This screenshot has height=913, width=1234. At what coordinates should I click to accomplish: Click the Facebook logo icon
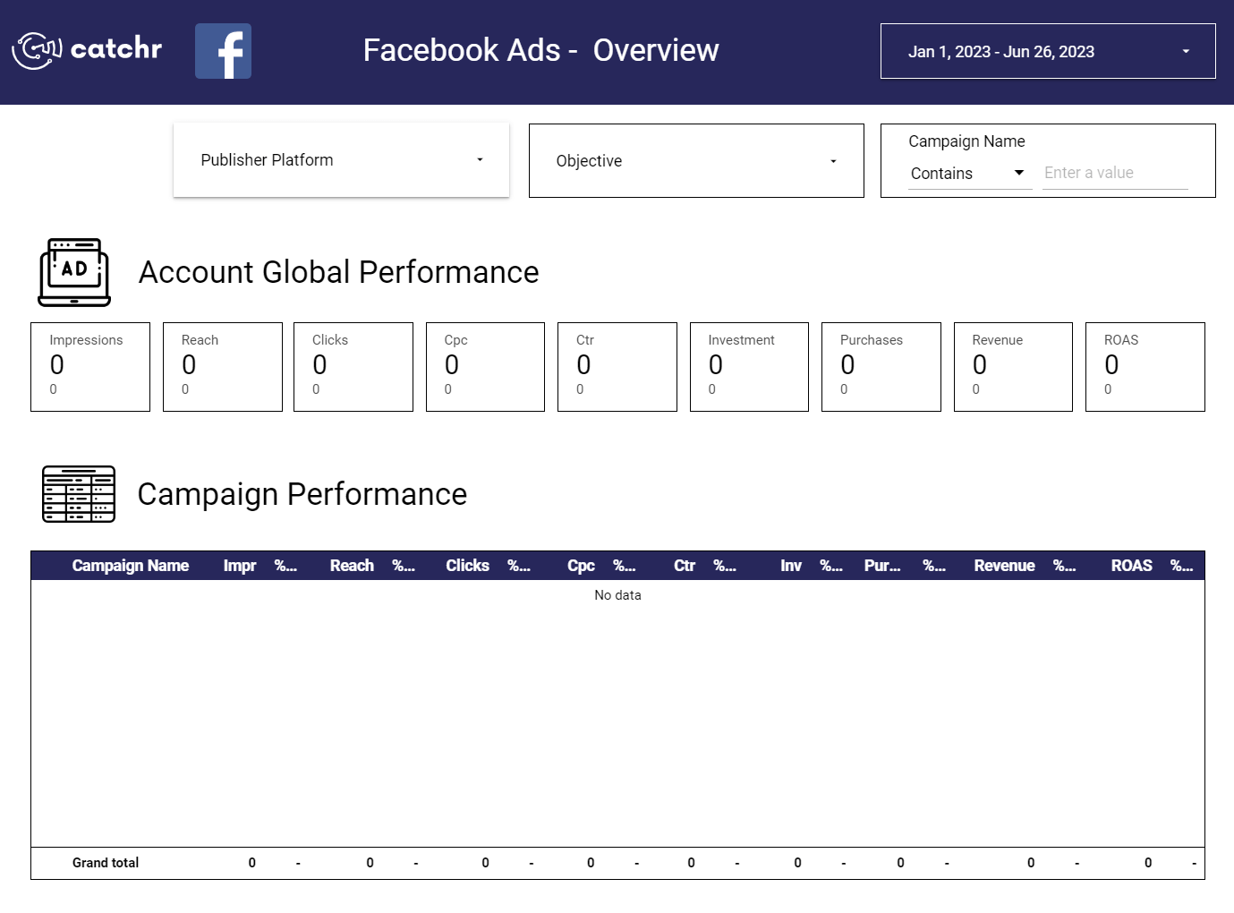(x=223, y=51)
